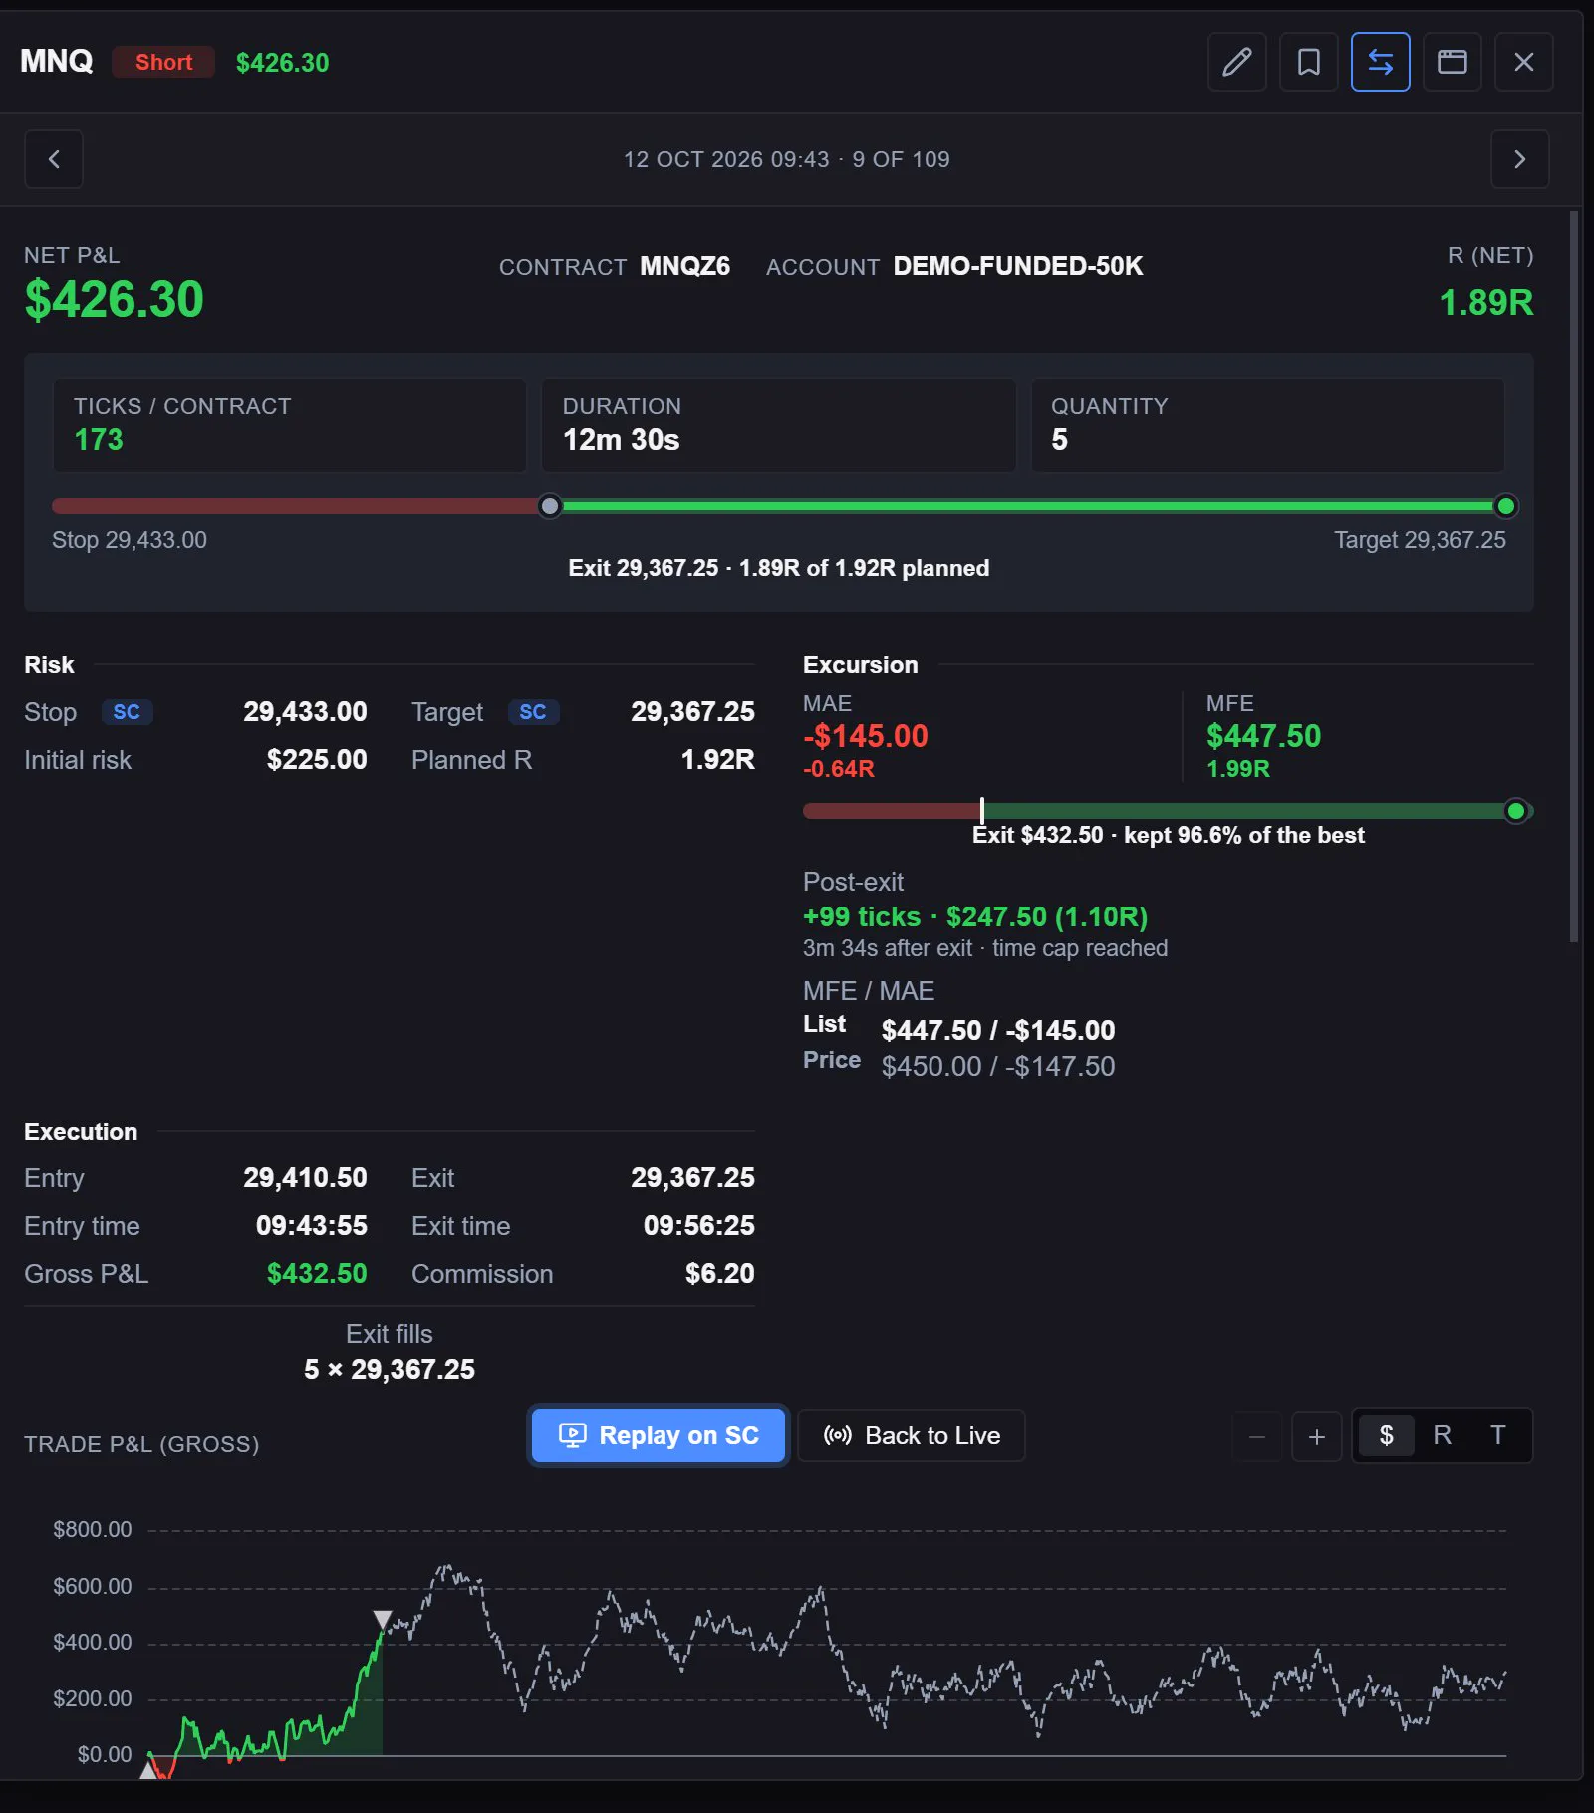Click the DEMO-FUNDED-50K account name
Image resolution: width=1594 pixels, height=1813 pixels.
pos(1018,266)
